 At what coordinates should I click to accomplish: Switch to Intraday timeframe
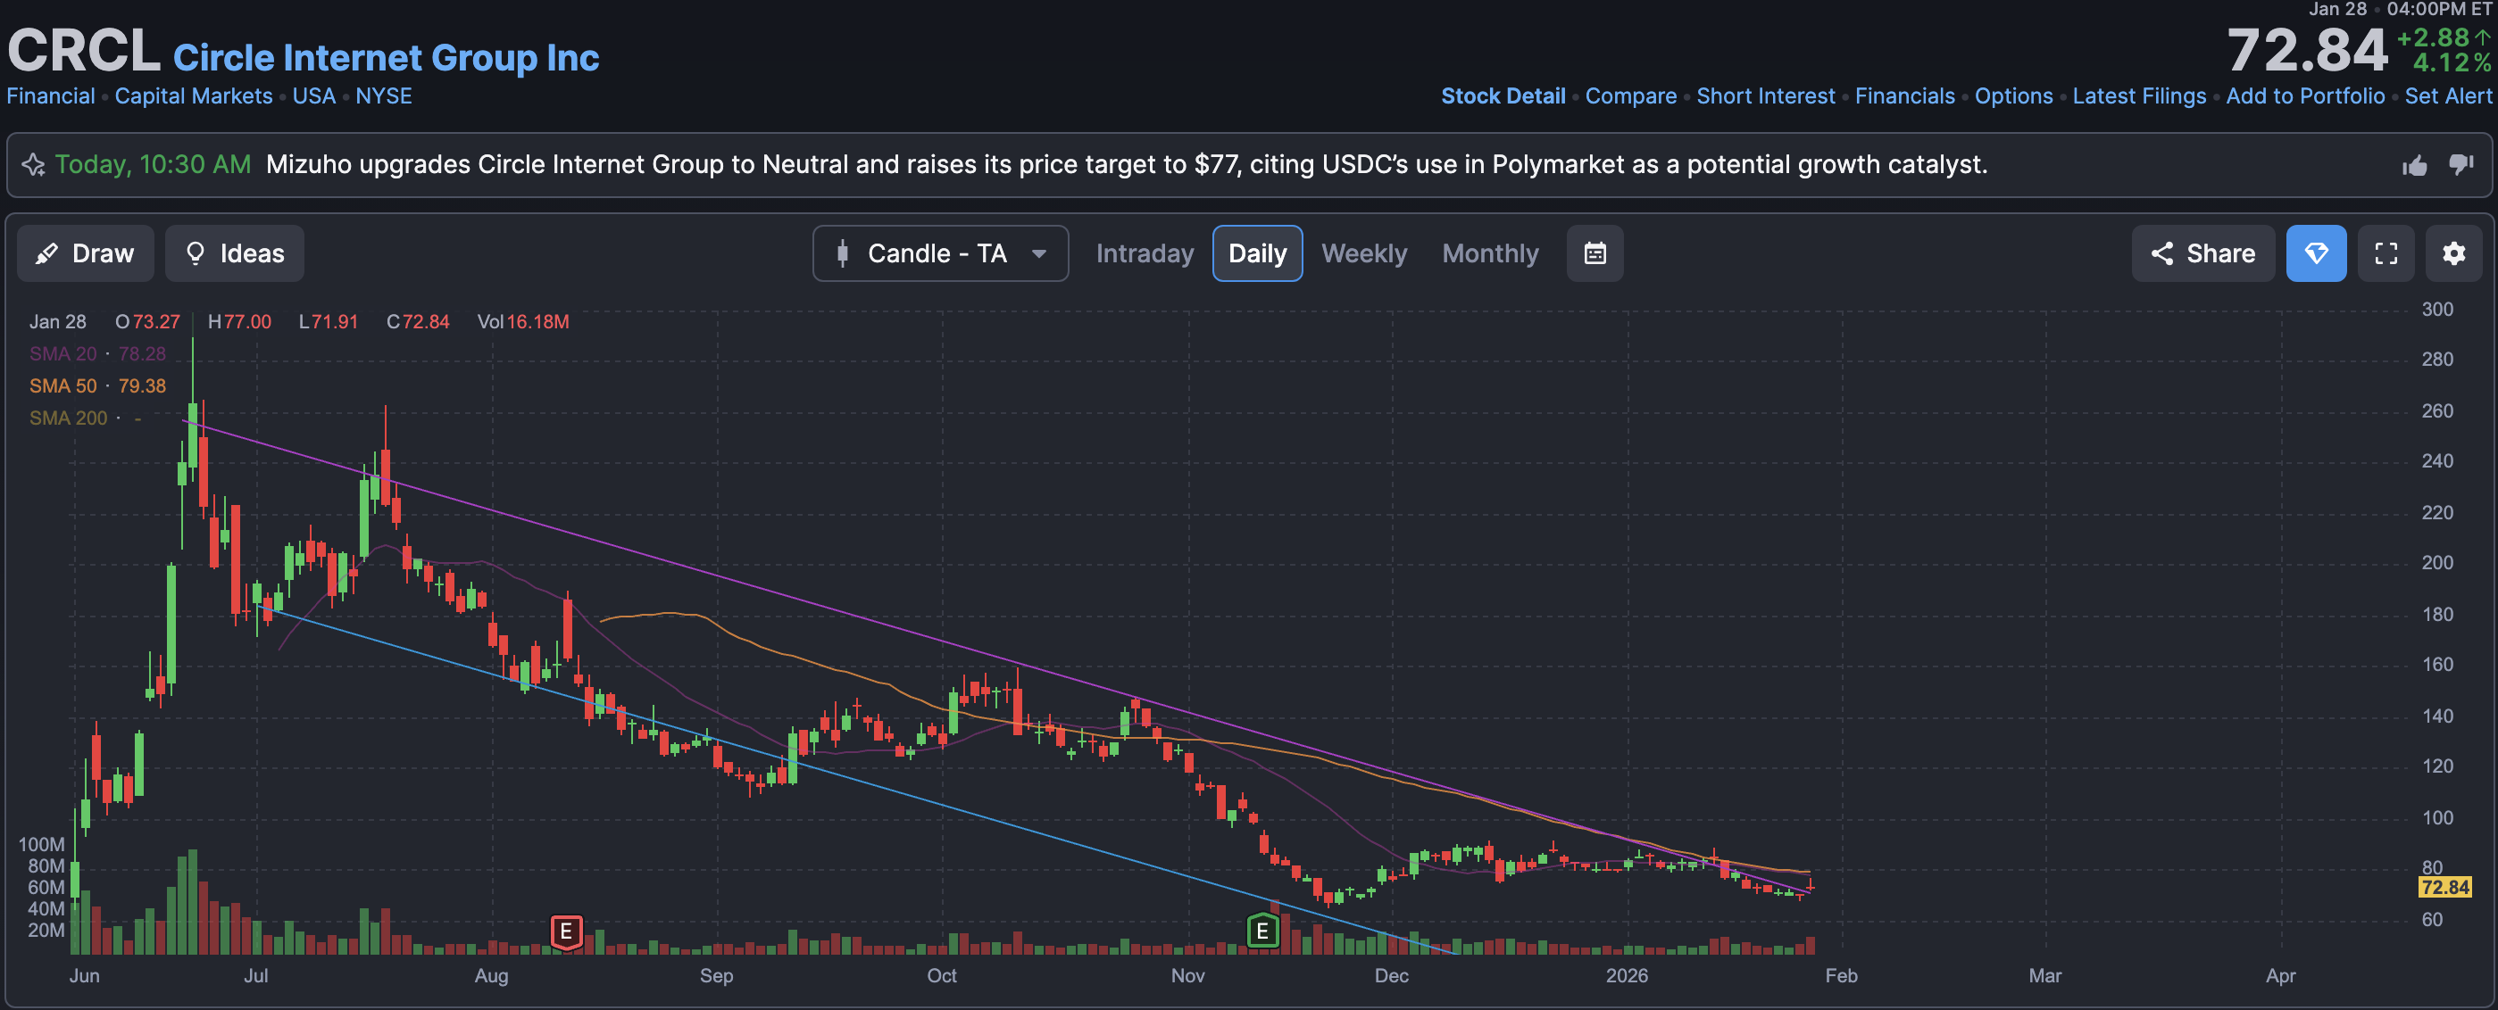[1145, 254]
